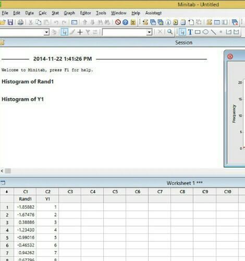Click the Session Window icon in toolbar
Screen dimensions: 245x261
pos(209,22)
